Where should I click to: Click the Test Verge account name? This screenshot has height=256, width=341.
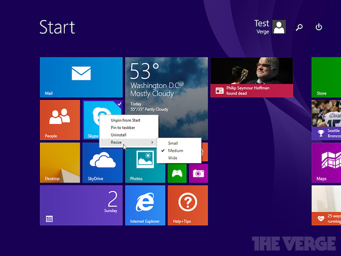262,27
